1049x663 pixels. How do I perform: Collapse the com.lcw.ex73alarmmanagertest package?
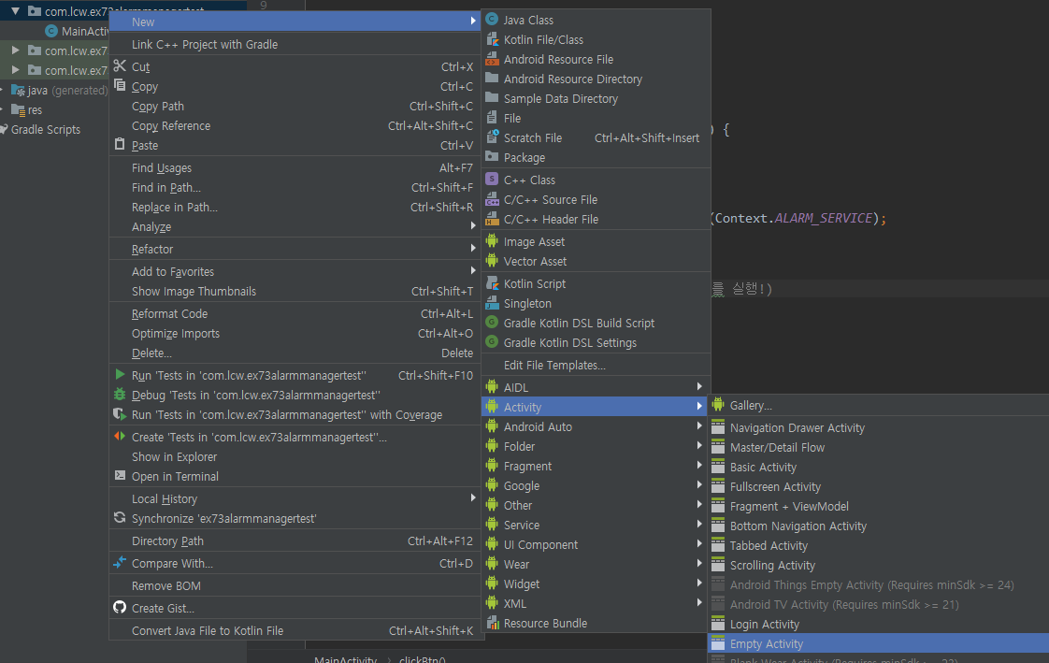coord(15,10)
